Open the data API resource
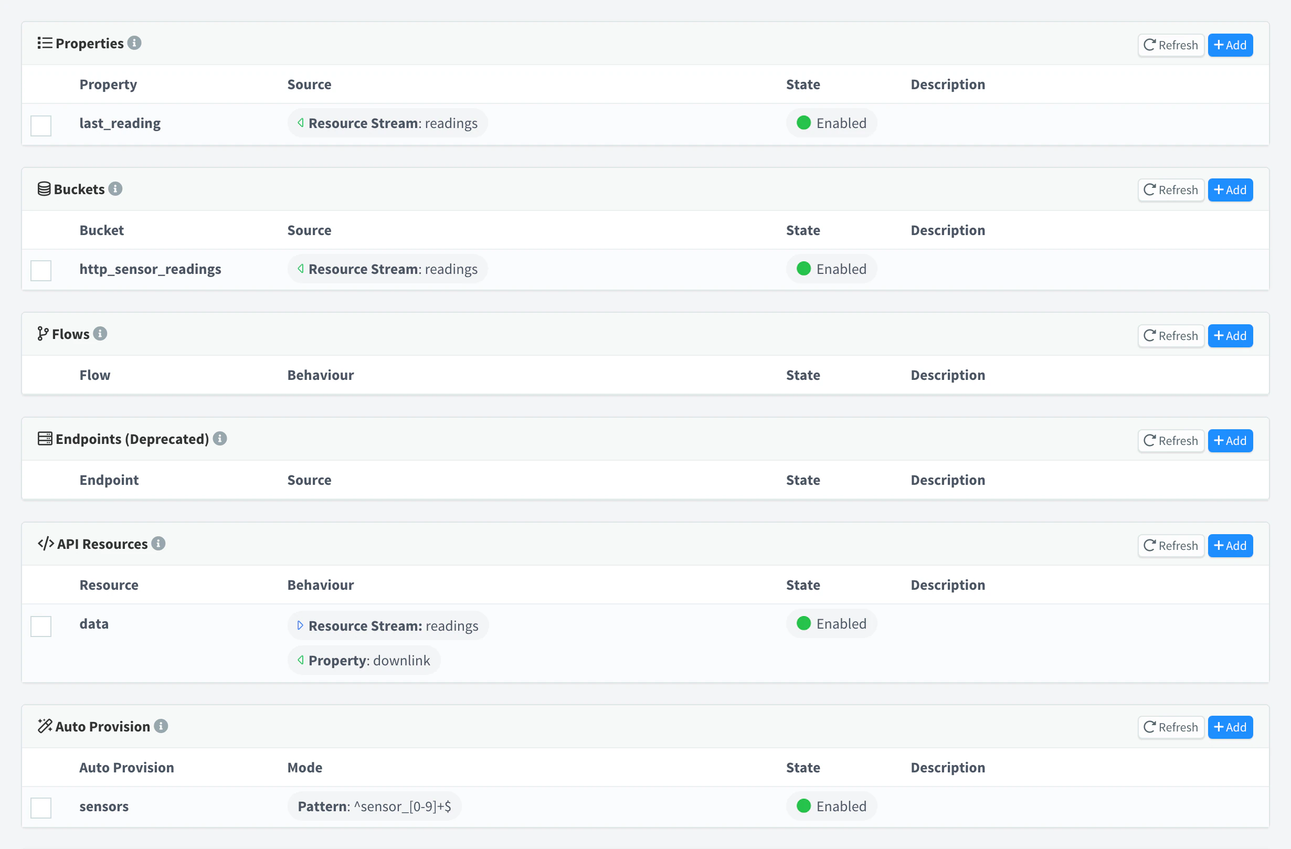Viewport: 1291px width, 849px height. coord(94,624)
